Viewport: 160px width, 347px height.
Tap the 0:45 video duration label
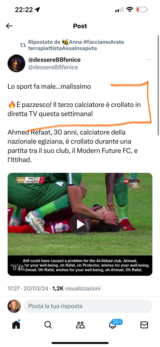tap(18, 268)
